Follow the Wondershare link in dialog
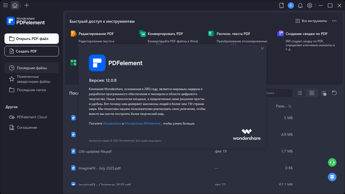The height and width of the screenshot is (194, 345). click(112, 124)
